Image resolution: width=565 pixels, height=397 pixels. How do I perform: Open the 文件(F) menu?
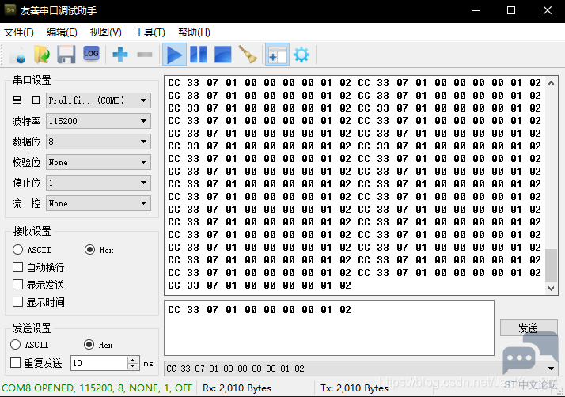coord(19,32)
